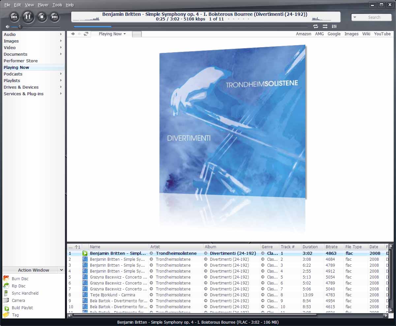Open the View menu
The image size is (396, 326).
pyautogui.click(x=29, y=5)
